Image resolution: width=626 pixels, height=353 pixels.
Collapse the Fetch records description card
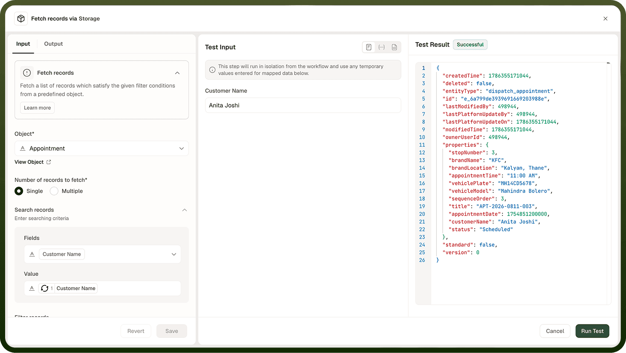coord(177,73)
